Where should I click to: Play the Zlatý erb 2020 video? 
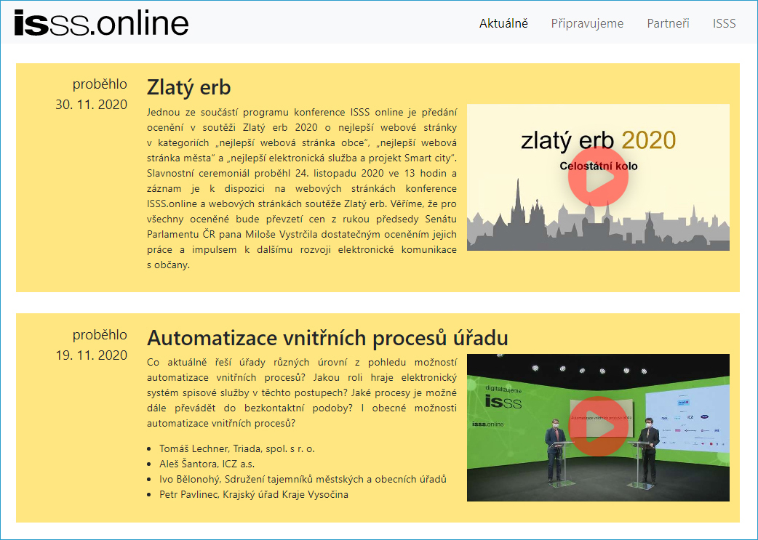tap(598, 177)
